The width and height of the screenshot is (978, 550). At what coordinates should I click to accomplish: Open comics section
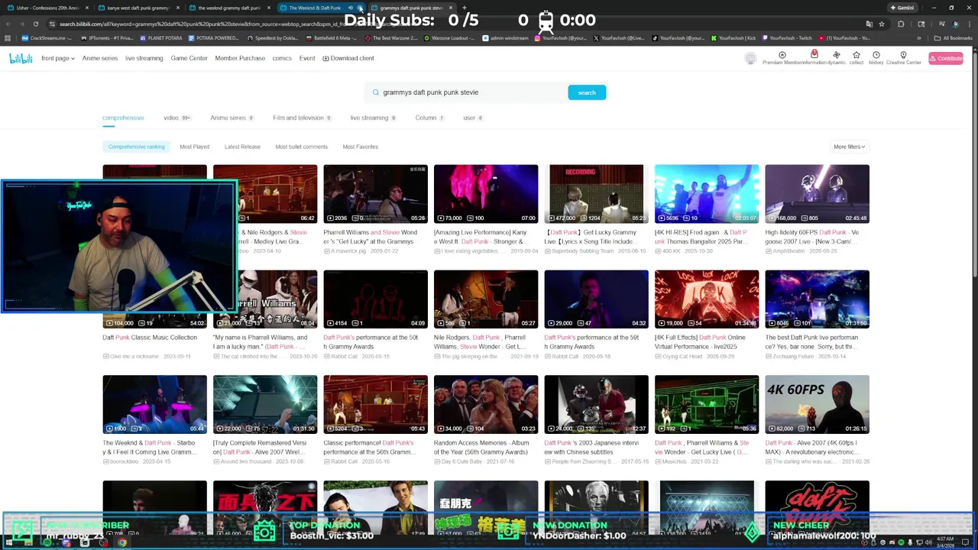click(282, 58)
